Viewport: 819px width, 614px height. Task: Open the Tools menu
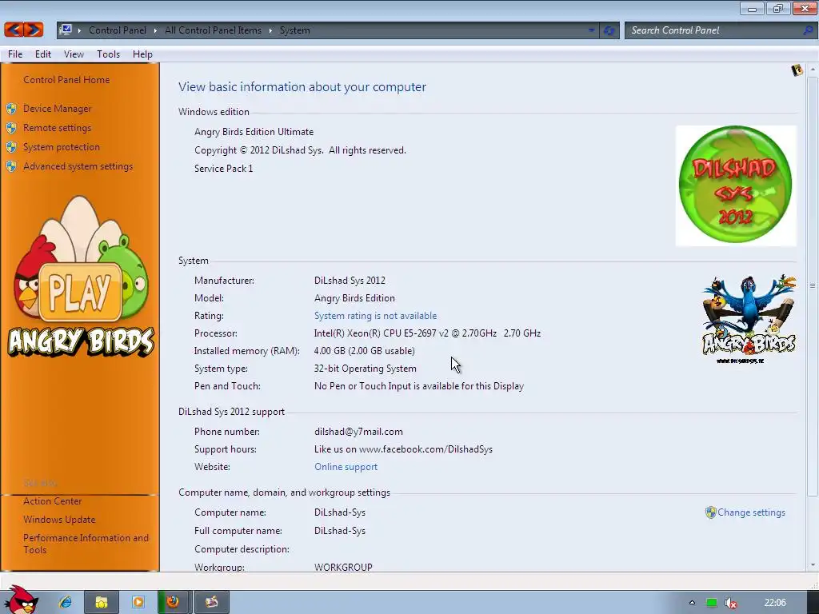(108, 54)
